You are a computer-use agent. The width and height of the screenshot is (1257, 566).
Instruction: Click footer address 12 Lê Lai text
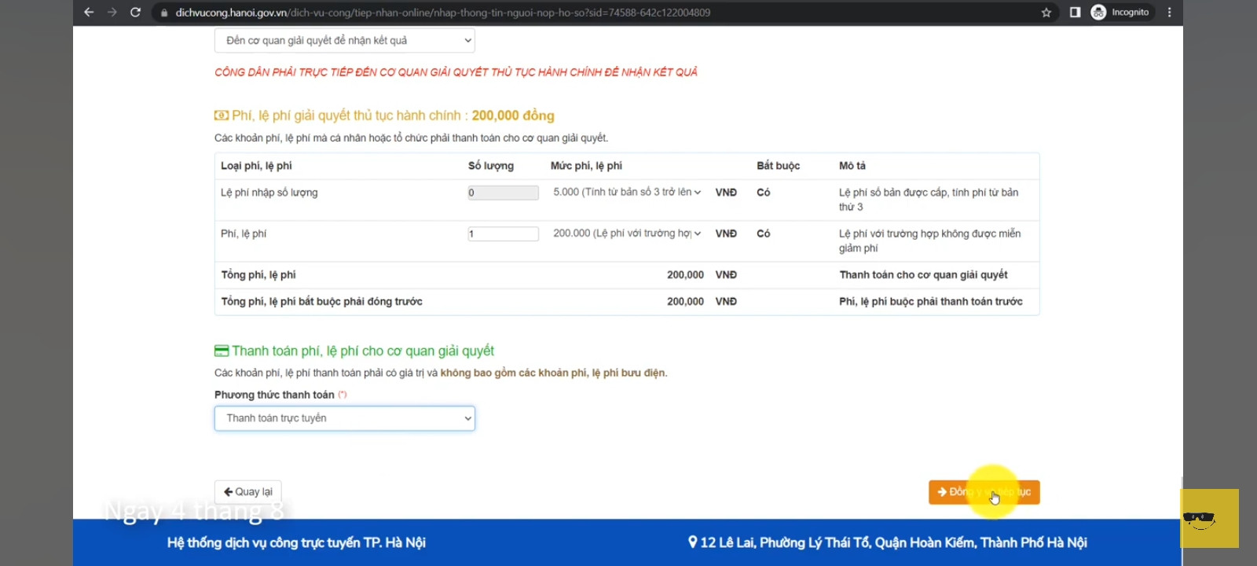893,542
